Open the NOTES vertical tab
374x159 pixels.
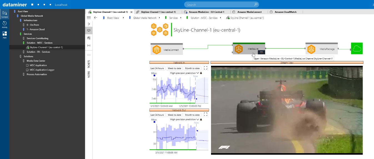(89, 74)
